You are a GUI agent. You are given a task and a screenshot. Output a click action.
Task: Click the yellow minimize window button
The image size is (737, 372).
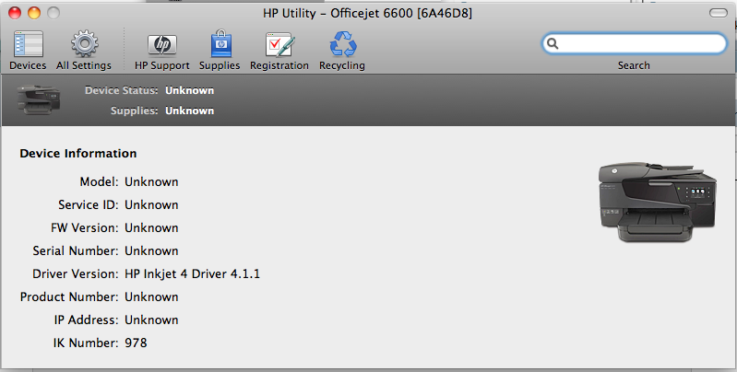coord(34,13)
